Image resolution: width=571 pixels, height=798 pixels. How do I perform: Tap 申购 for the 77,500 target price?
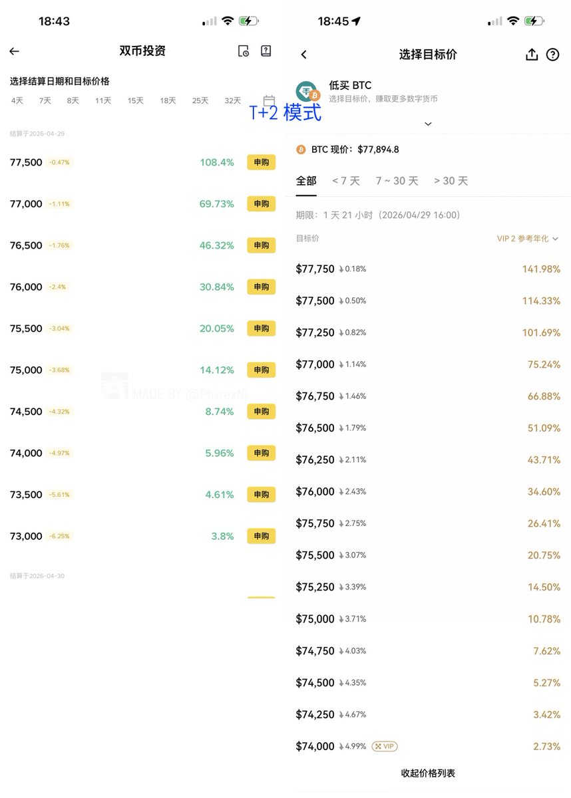tap(261, 162)
